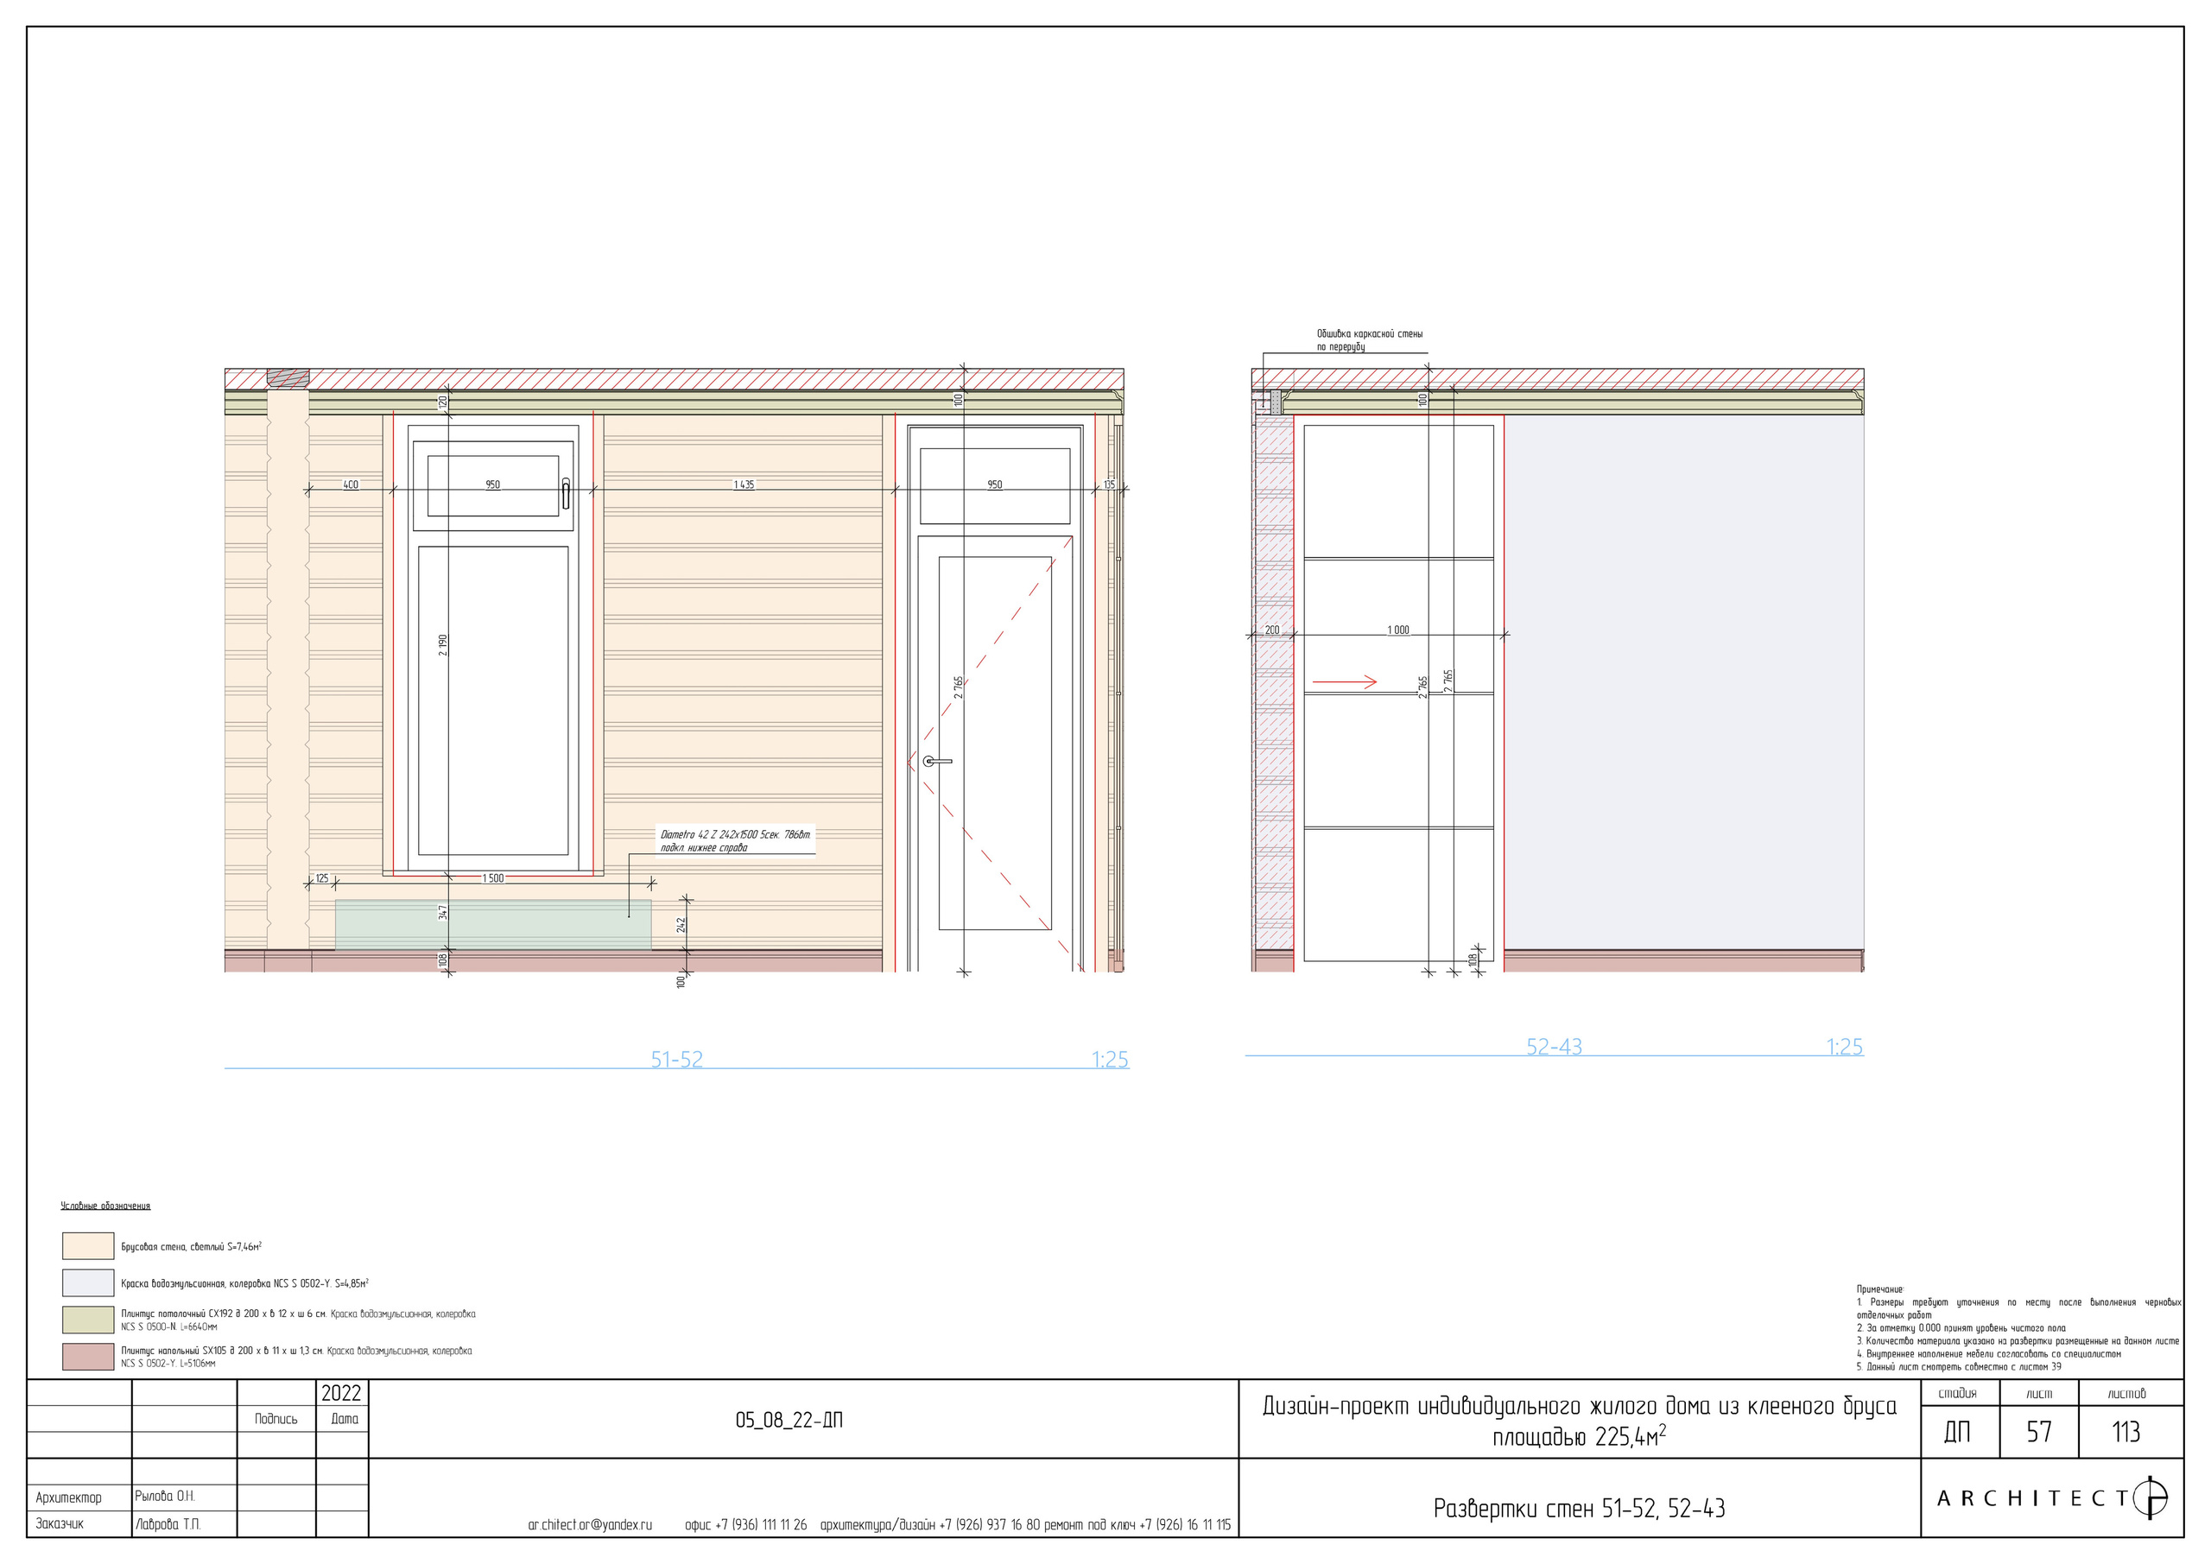Click the ar.chitect.or@yandex.ru email address
The height and width of the screenshot is (1564, 2211).
589,1524
